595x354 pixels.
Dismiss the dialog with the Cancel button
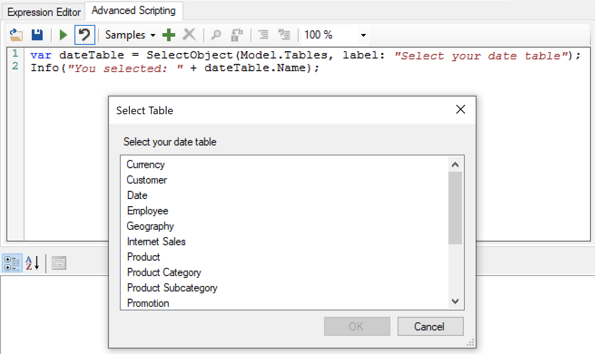[430, 326]
